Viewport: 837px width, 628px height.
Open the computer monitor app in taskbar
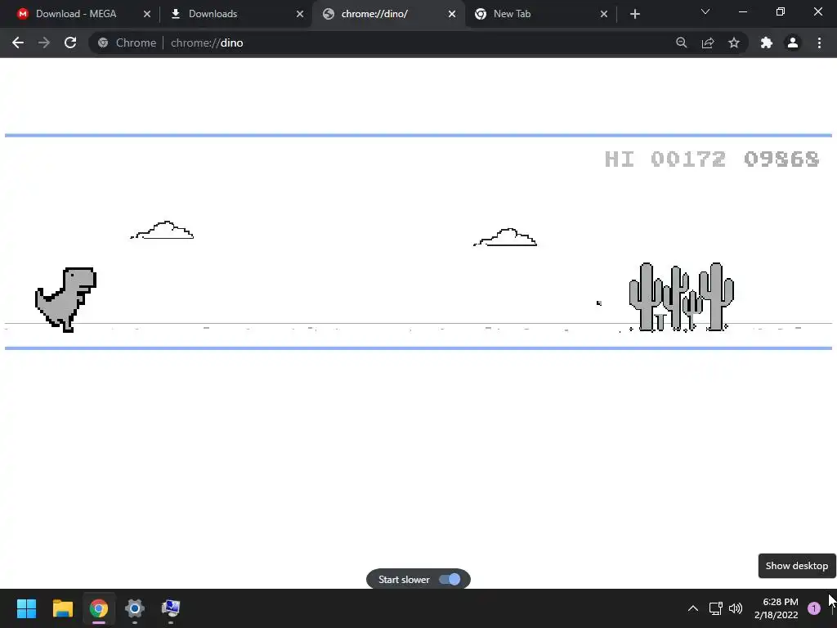pos(171,608)
